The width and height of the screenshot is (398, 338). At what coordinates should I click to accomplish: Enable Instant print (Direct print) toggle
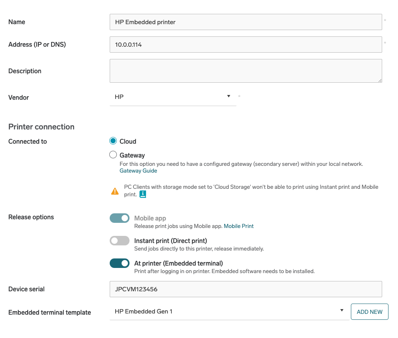[120, 241]
